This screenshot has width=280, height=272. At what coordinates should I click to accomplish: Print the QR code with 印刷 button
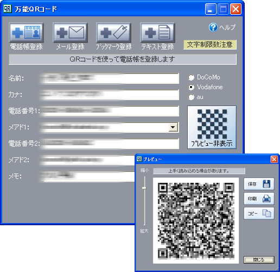[259, 199]
